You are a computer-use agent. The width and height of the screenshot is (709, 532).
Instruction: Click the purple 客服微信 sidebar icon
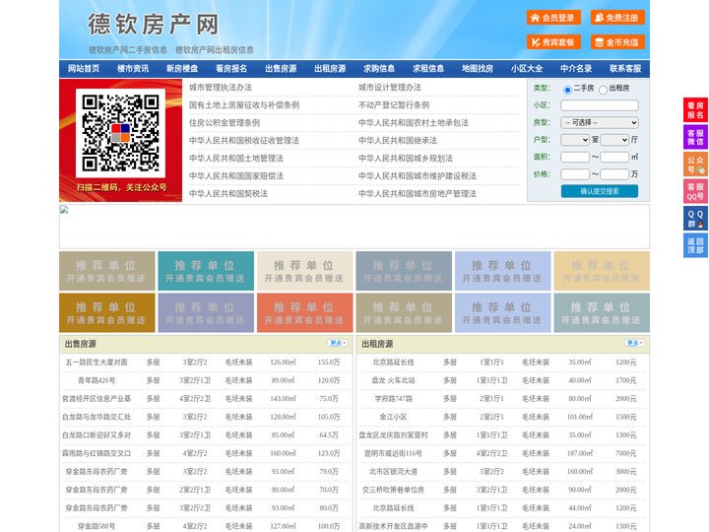(695, 137)
